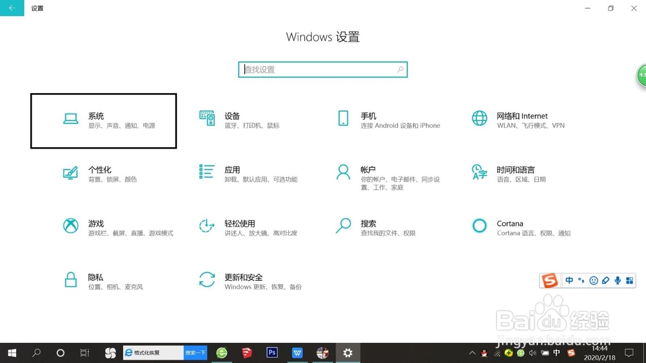Screen dimensions: 646x363
Task: Open the Cortana settings category
Action: [x=521, y=227]
